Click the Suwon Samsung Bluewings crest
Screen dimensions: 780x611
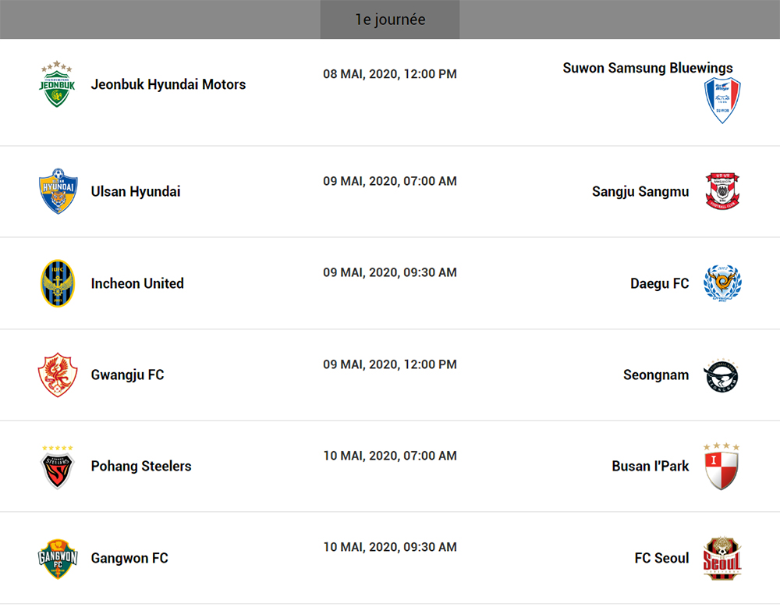[722, 100]
